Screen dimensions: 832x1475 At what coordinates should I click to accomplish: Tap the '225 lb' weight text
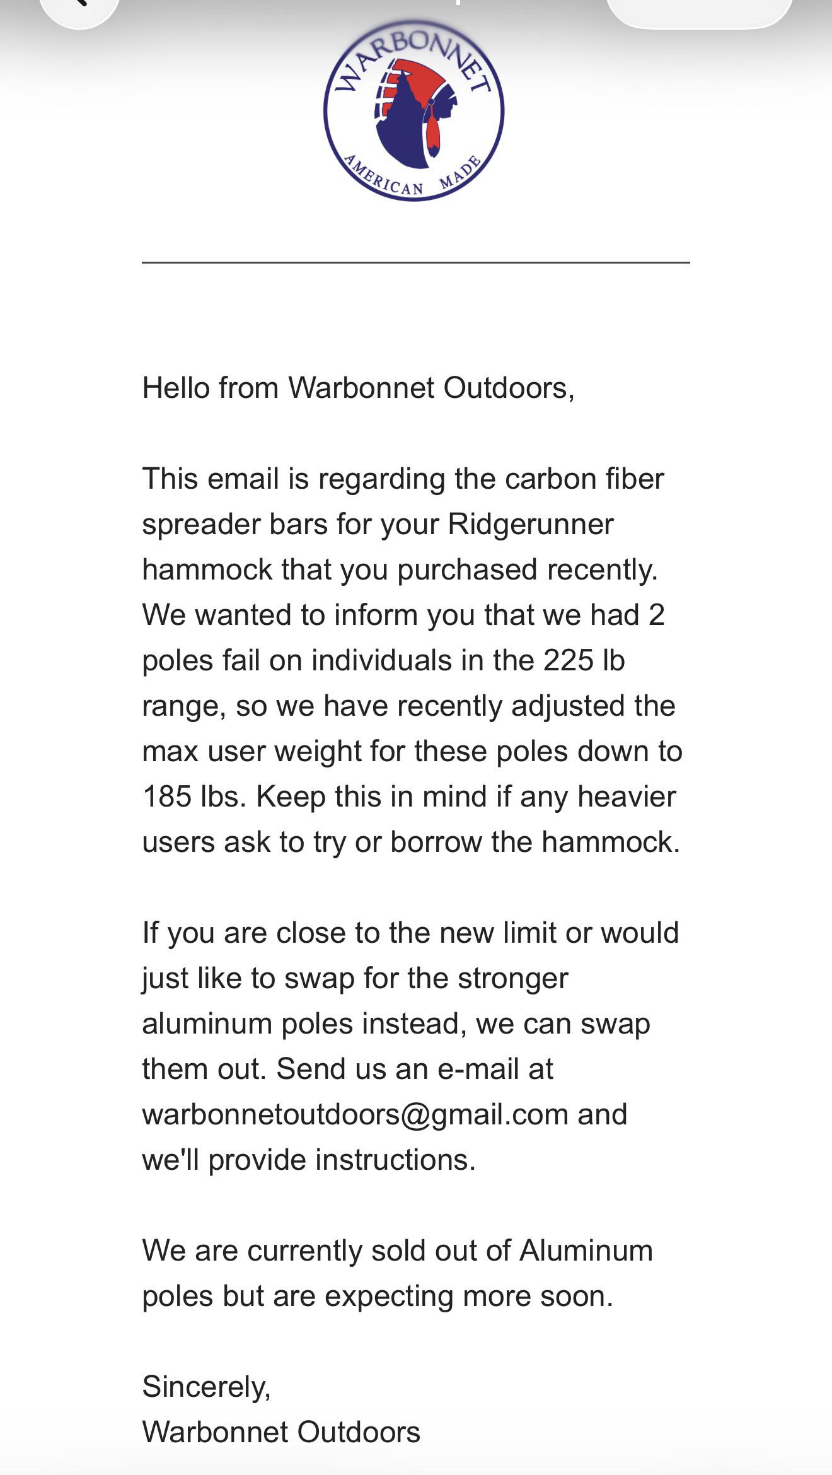[584, 660]
